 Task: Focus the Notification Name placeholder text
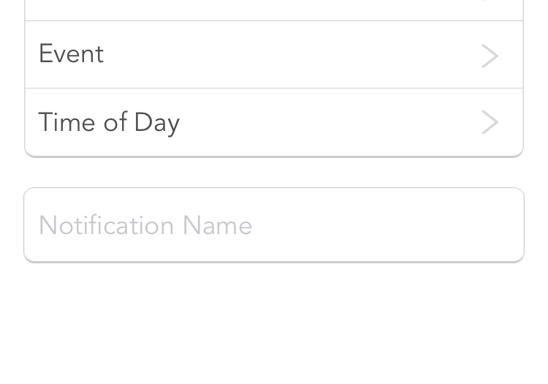pyautogui.click(x=145, y=225)
